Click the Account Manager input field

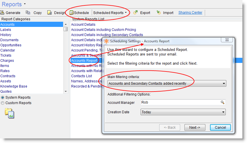(180, 102)
